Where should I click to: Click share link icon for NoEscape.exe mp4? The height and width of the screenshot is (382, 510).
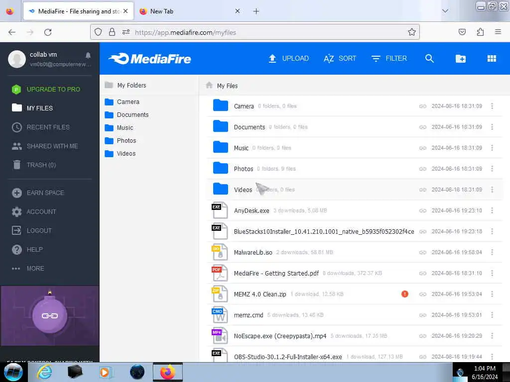[422, 336]
